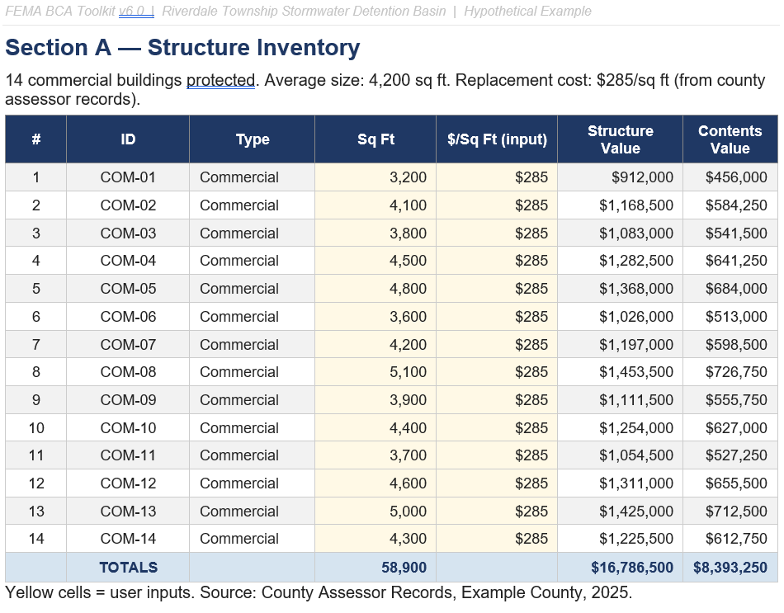This screenshot has width=784, height=613.
Task: Select the COM-12 ID cell
Action: point(128,483)
